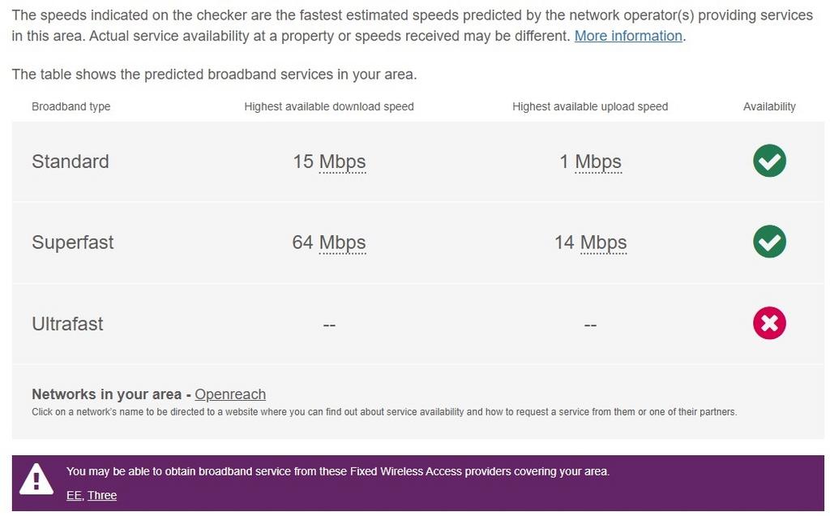Open the More information link
This screenshot has height=516, width=830.
(628, 36)
